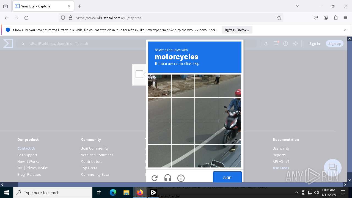Open the Privacy Notice link
This screenshot has height=198, width=352.
click(37, 168)
